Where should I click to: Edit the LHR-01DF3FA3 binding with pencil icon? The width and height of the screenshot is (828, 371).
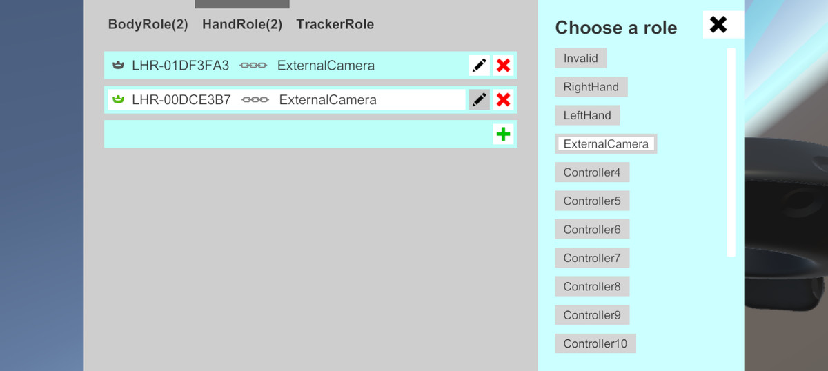click(480, 66)
